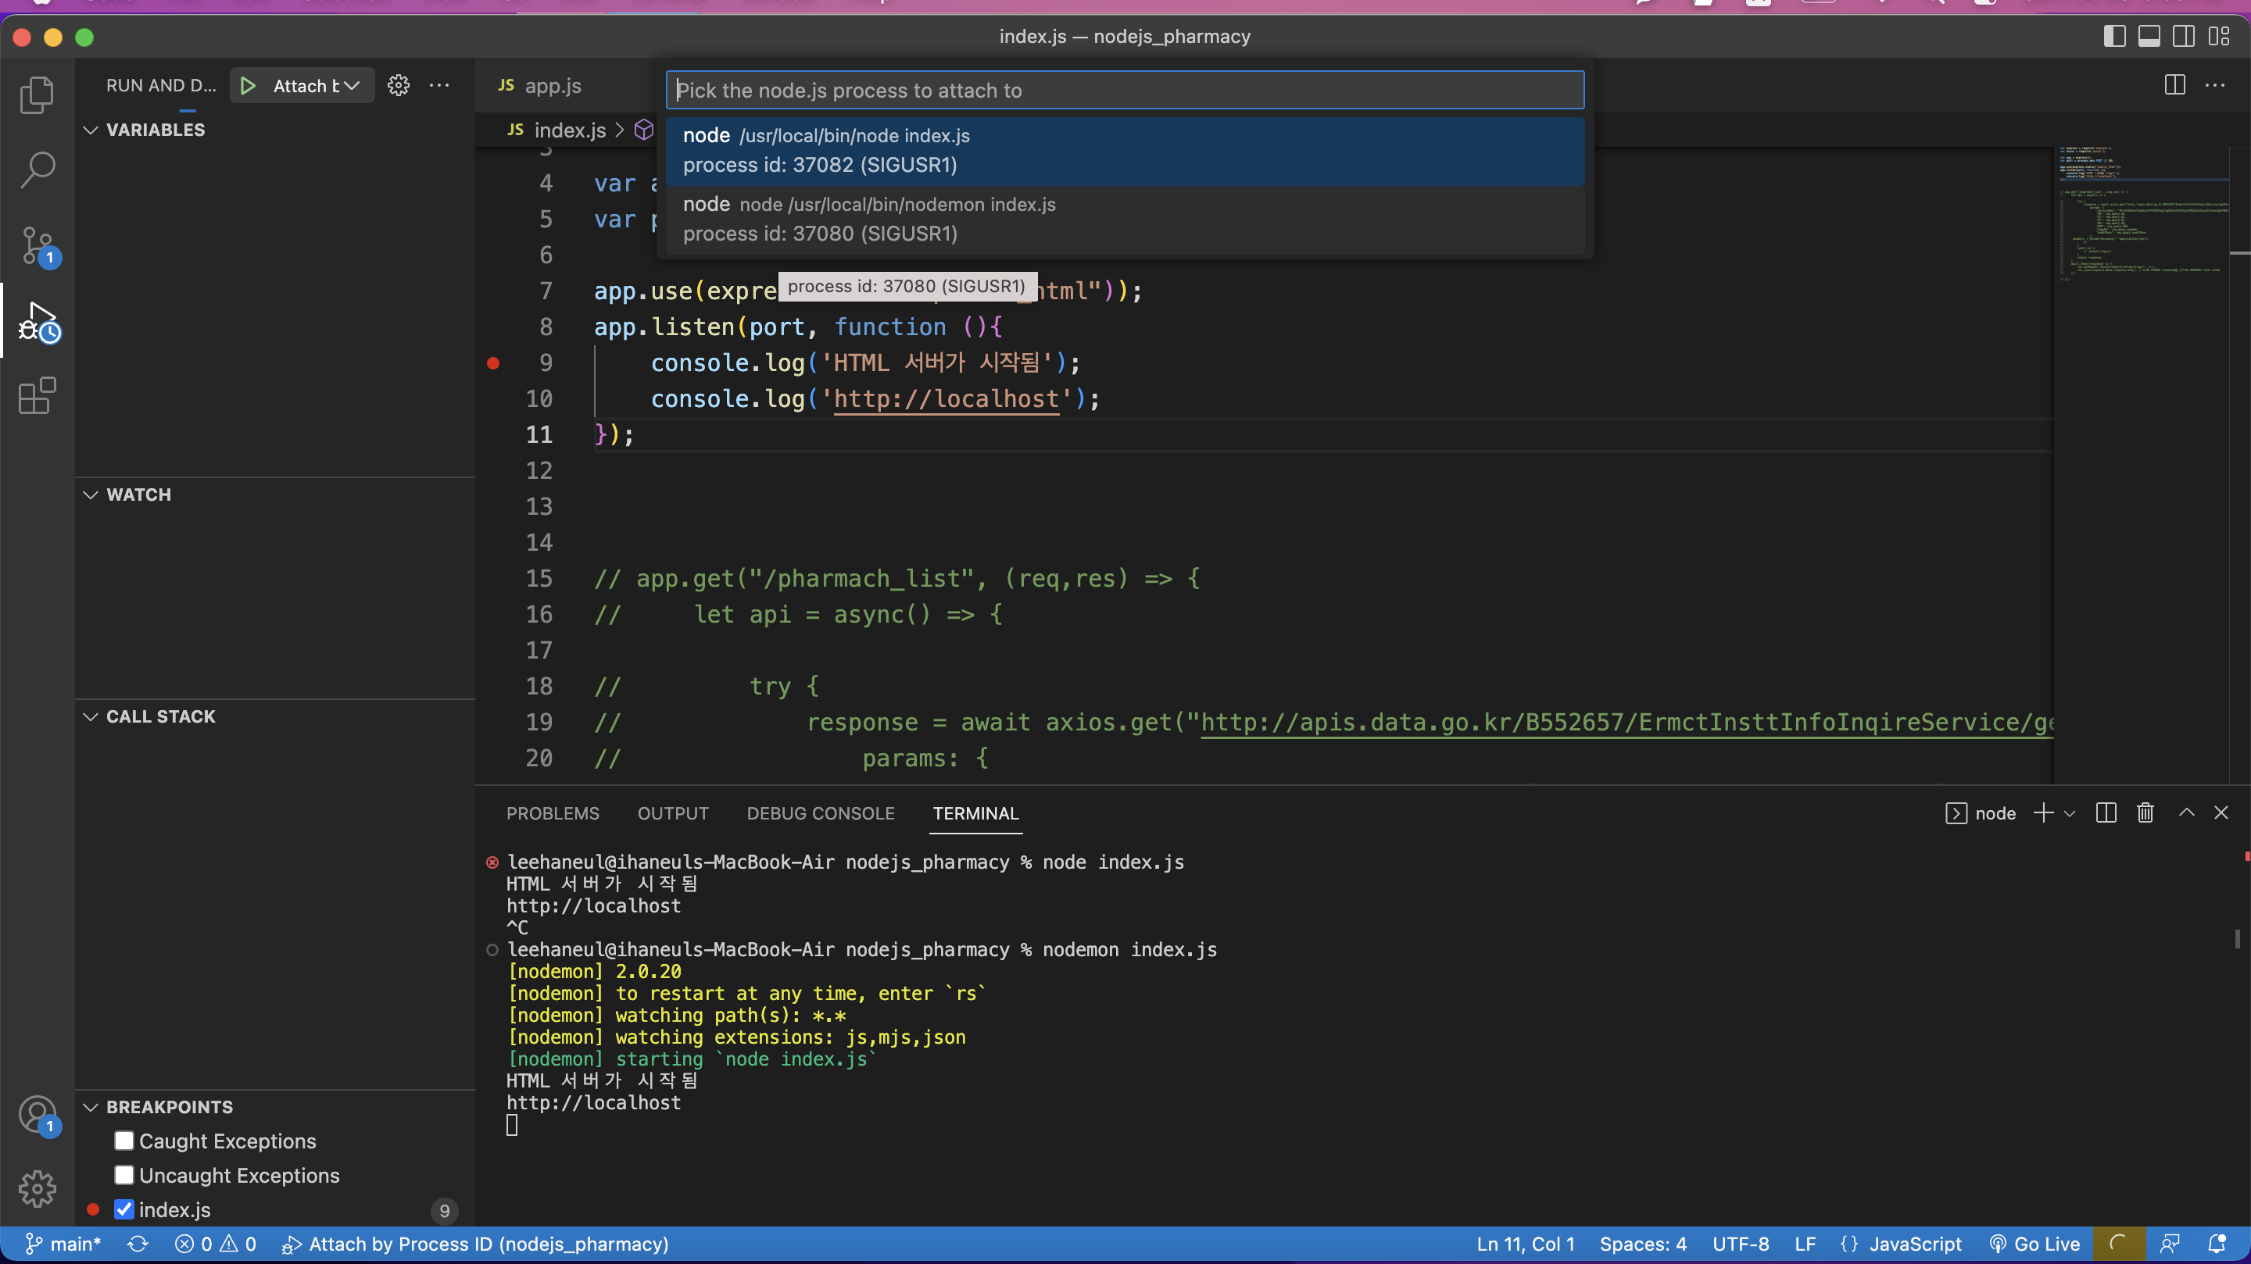The width and height of the screenshot is (2251, 1264).
Task: Click Ln 11, Col 1 cursor position
Action: coord(1525,1244)
